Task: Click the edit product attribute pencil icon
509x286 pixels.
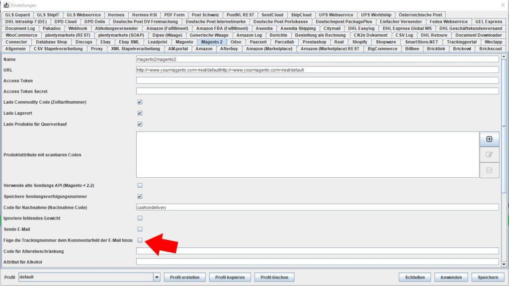Action: coord(489,155)
